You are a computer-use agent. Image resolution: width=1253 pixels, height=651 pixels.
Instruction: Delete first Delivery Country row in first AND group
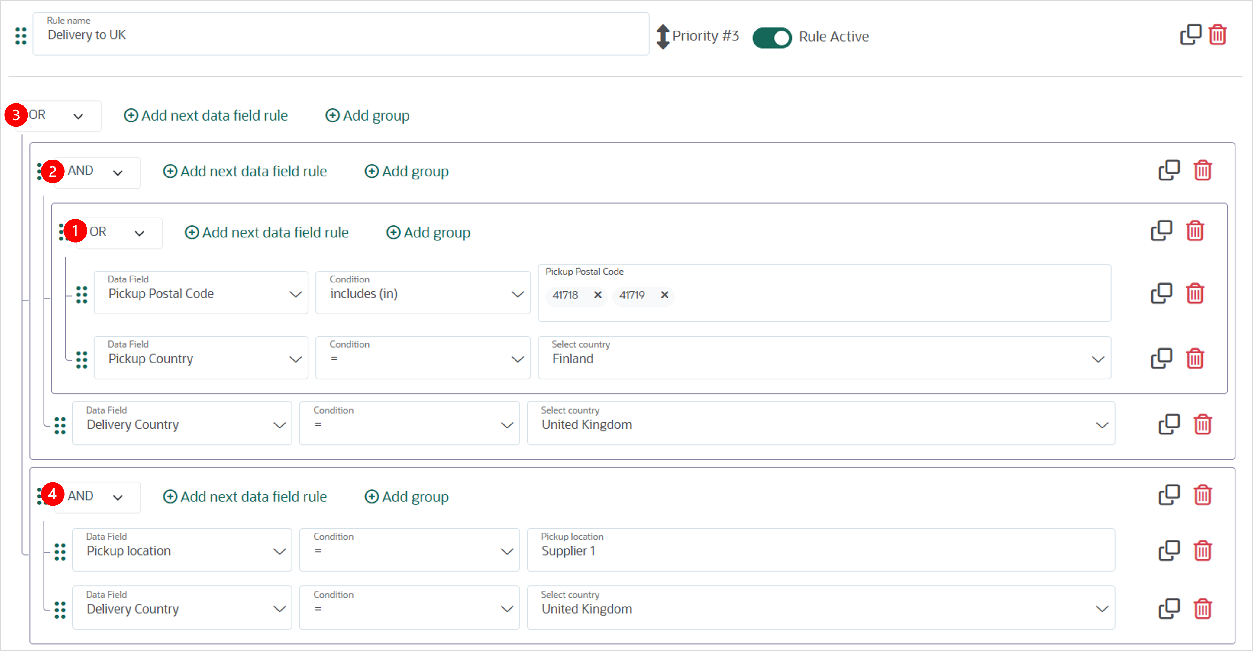[x=1203, y=424]
